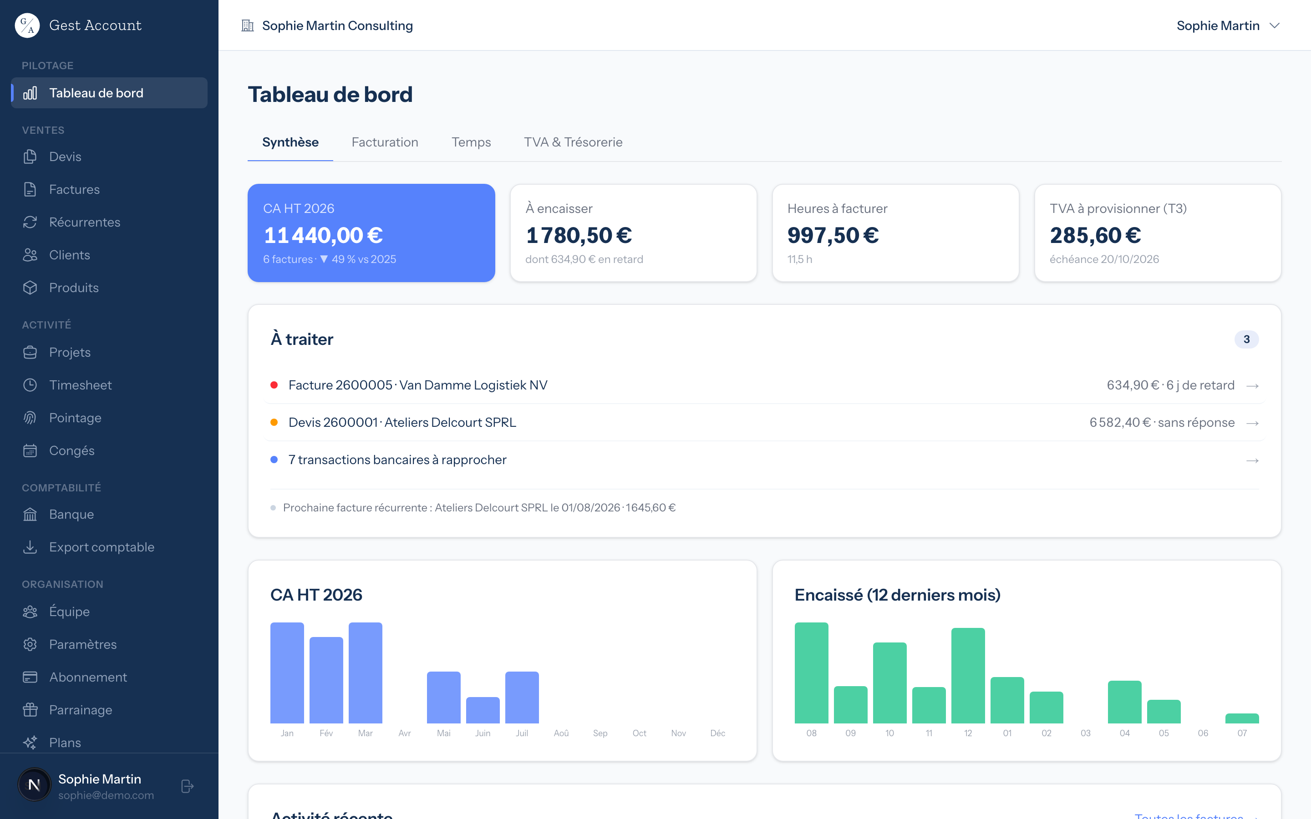
Task: Open Sophie Martin Consulting company selector
Action: pos(327,25)
